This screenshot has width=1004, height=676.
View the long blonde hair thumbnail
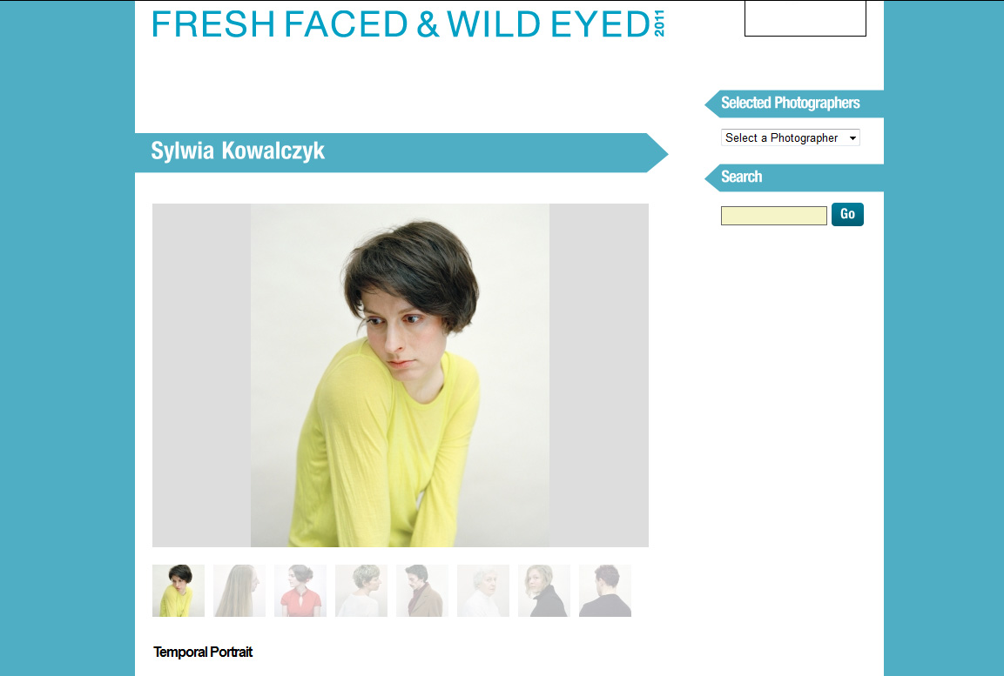click(239, 590)
